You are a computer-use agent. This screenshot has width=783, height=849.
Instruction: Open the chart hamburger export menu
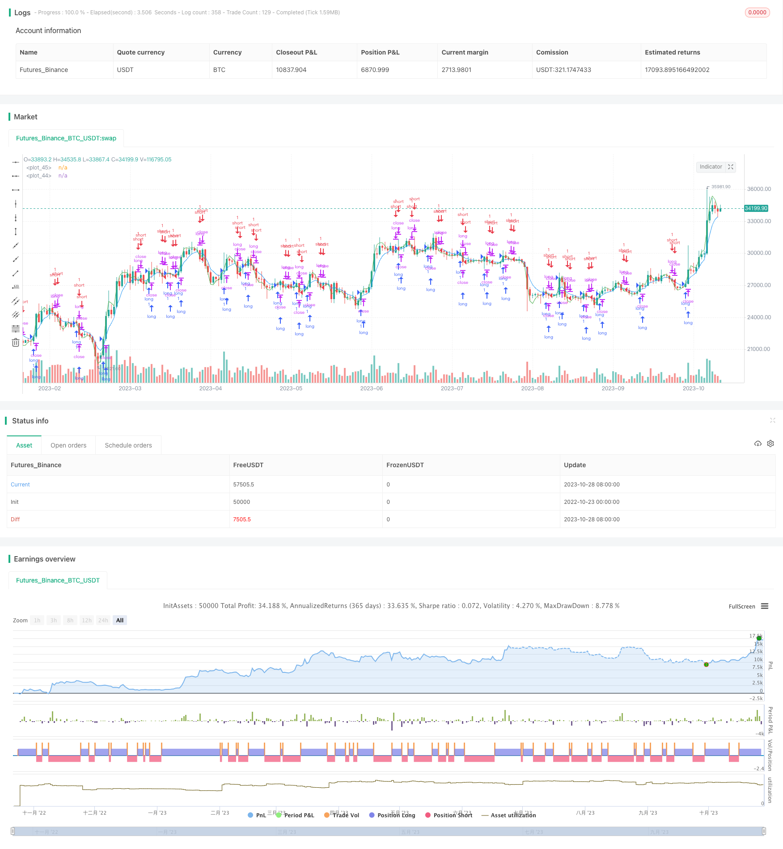pyautogui.click(x=765, y=606)
